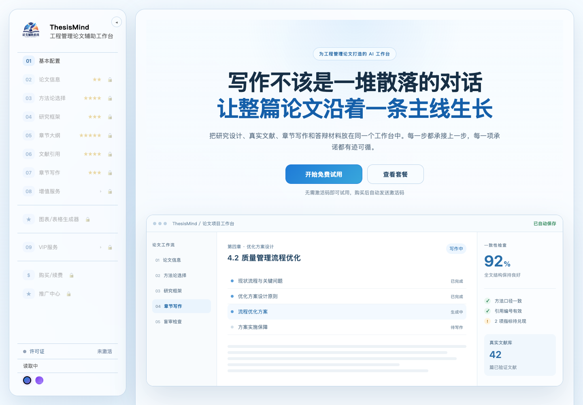This screenshot has width=583, height=405.
Task: Open the 章节大纲 menu item
Action: [x=68, y=136]
